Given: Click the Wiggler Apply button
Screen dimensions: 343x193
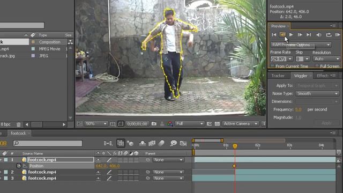Looking at the screenshot, I should pos(326,123).
